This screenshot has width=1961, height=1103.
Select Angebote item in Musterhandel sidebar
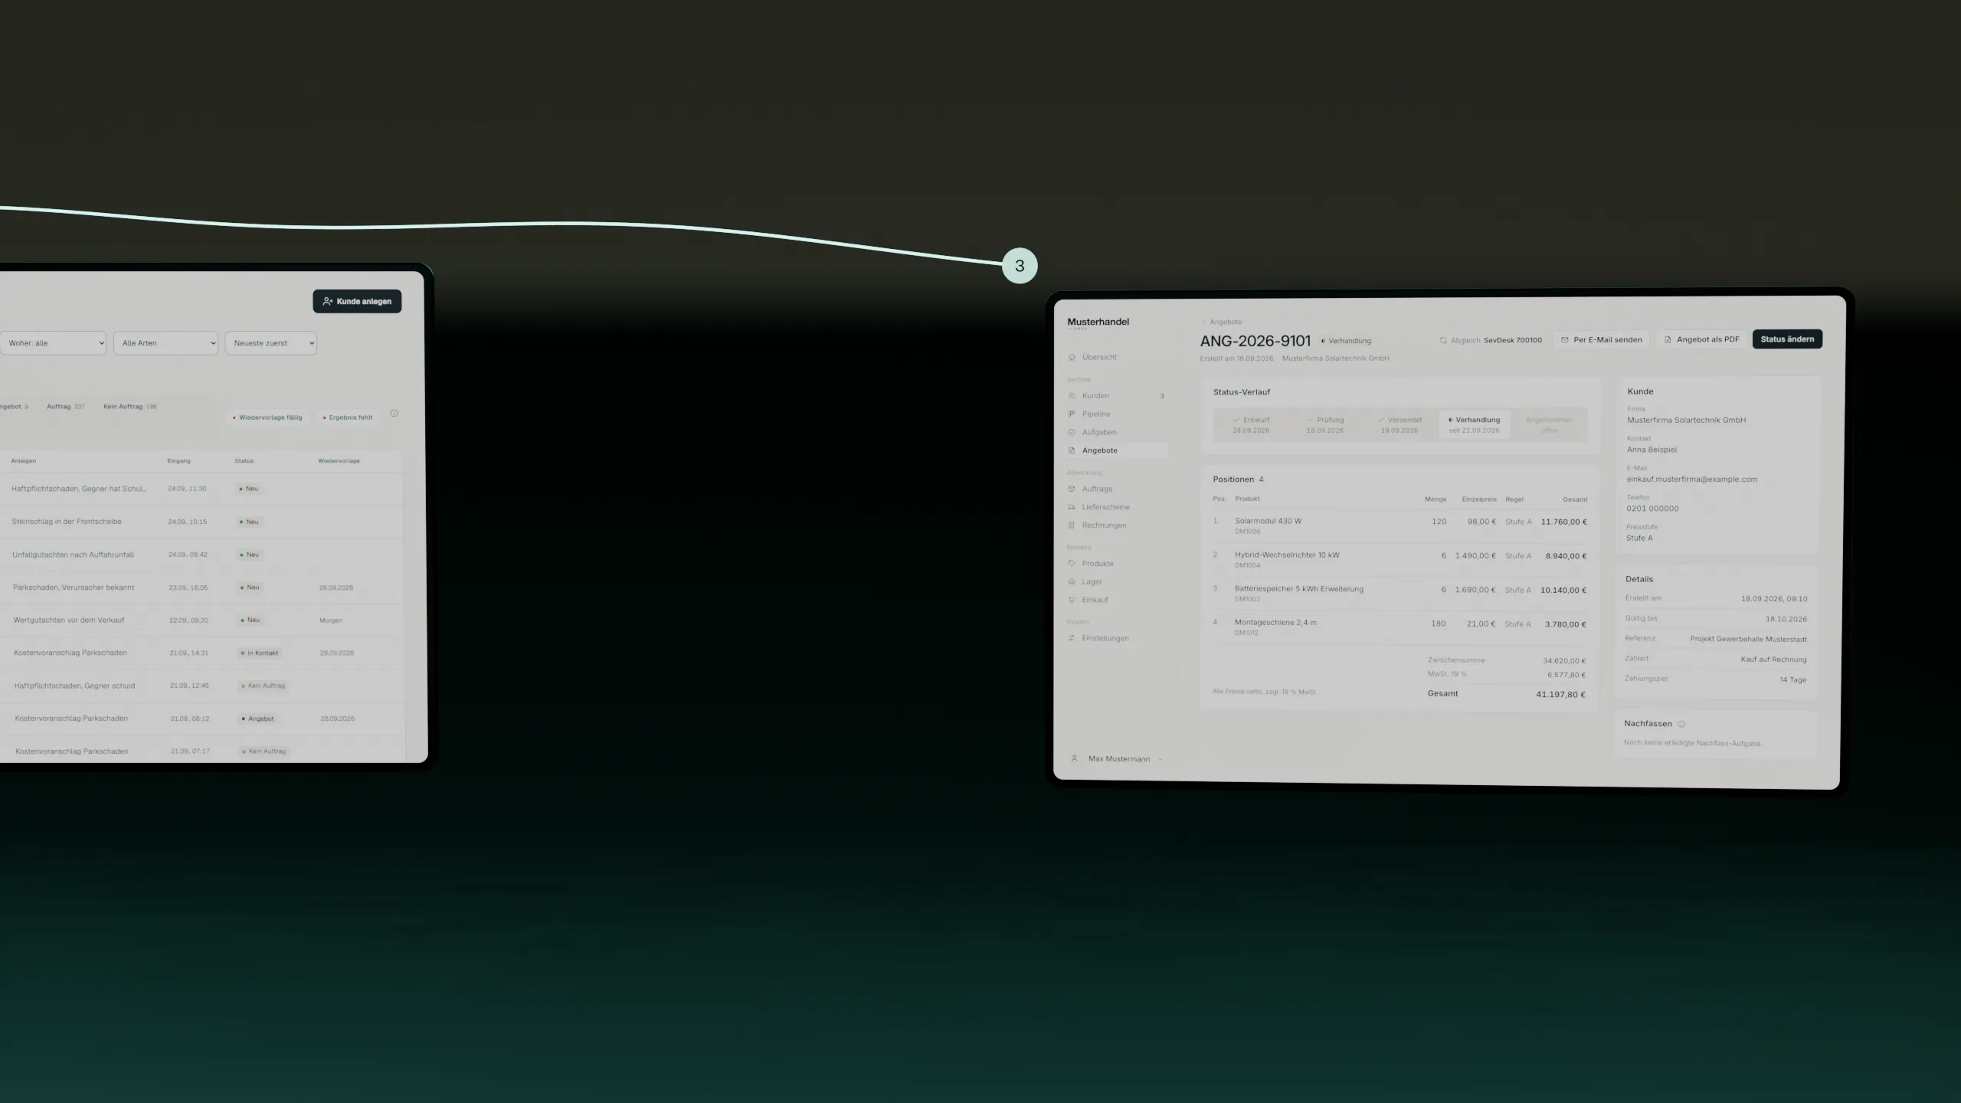(1117, 450)
